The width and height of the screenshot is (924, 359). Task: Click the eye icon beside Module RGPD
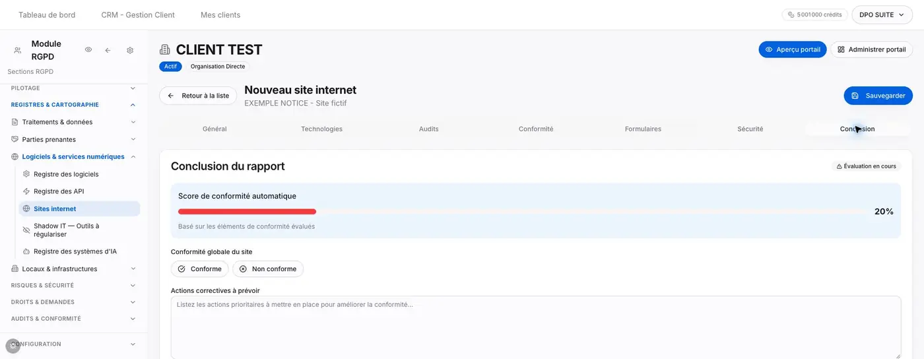(88, 50)
